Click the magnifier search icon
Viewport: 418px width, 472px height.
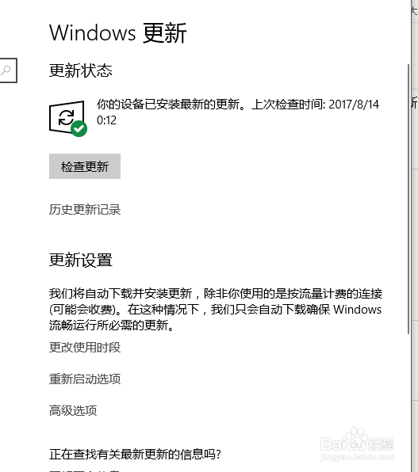(6, 70)
